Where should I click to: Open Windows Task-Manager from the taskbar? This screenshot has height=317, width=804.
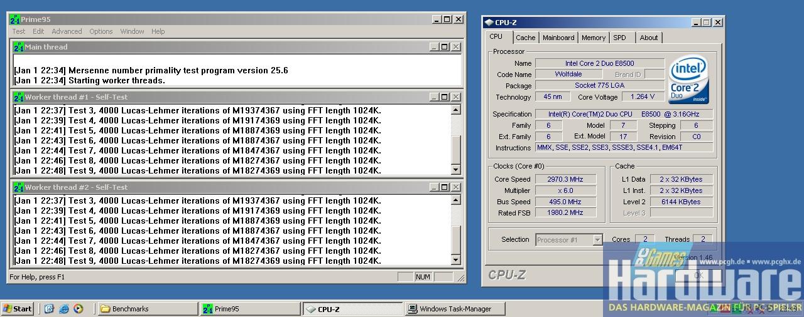click(455, 308)
